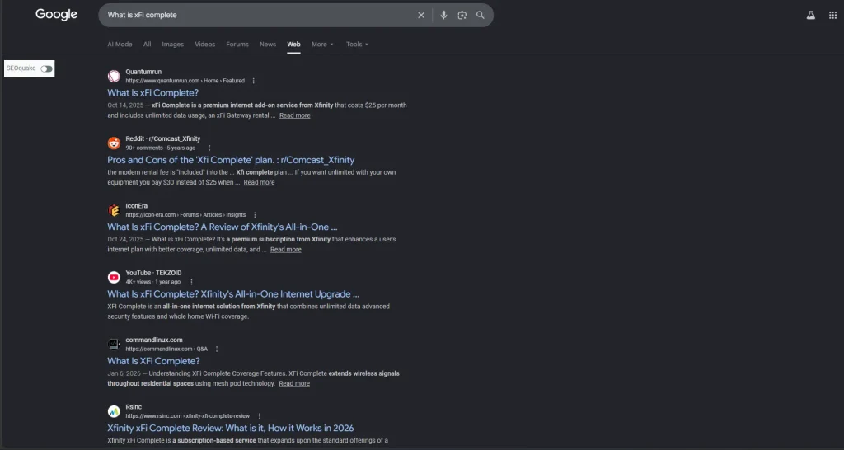Click Read more under Reddit snippet

259,182
